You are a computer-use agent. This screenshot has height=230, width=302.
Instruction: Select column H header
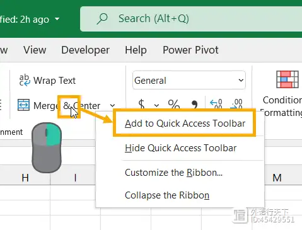[x=25, y=178]
